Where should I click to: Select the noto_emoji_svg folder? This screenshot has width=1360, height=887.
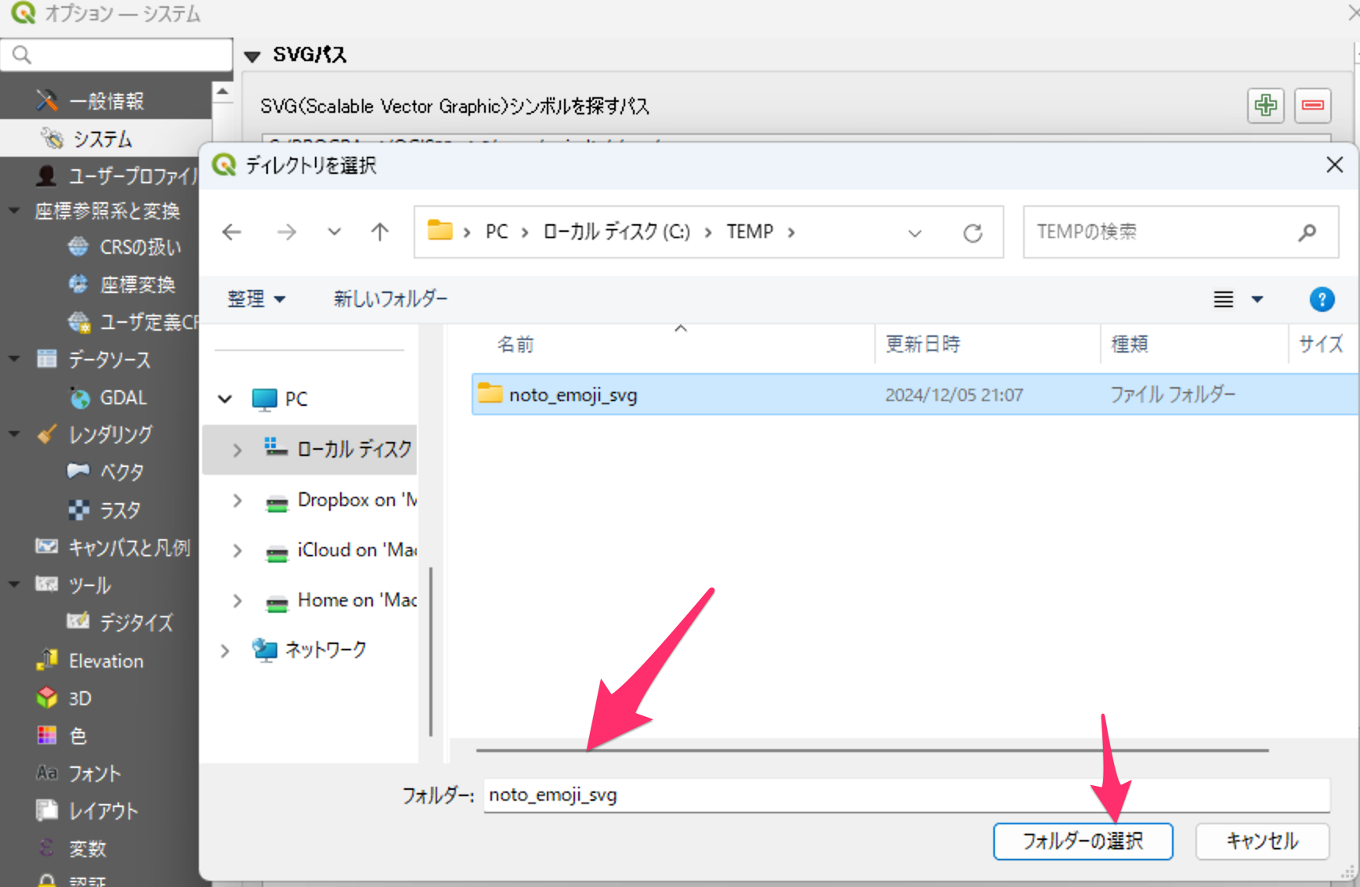pos(914,394)
